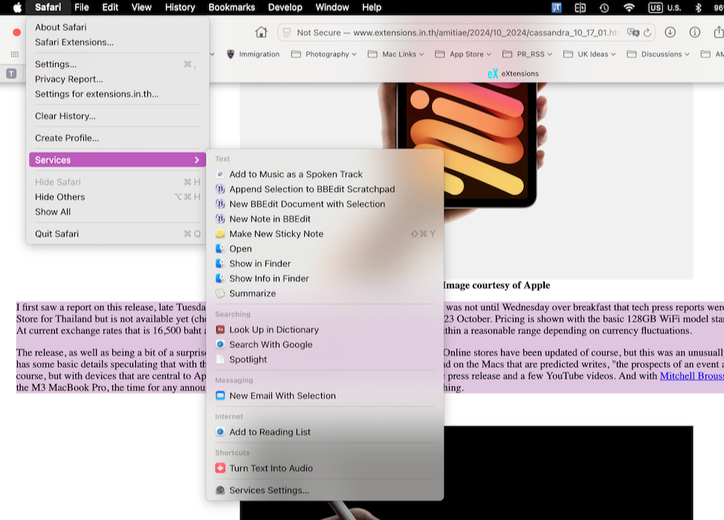Expand the PR_RSS bookmarks folder
The width and height of the screenshot is (724, 520).
(527, 54)
